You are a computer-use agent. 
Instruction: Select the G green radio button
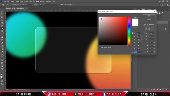pyautogui.click(x=133, y=46)
